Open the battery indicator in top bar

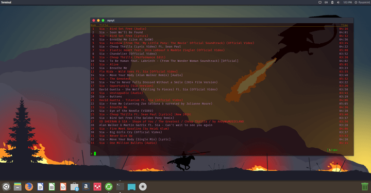click(x=332, y=3)
